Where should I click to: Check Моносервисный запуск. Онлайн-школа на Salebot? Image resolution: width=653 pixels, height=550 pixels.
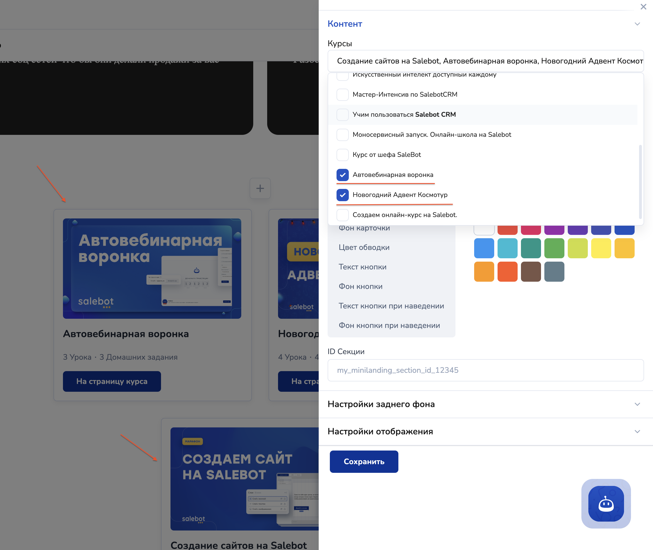(343, 135)
